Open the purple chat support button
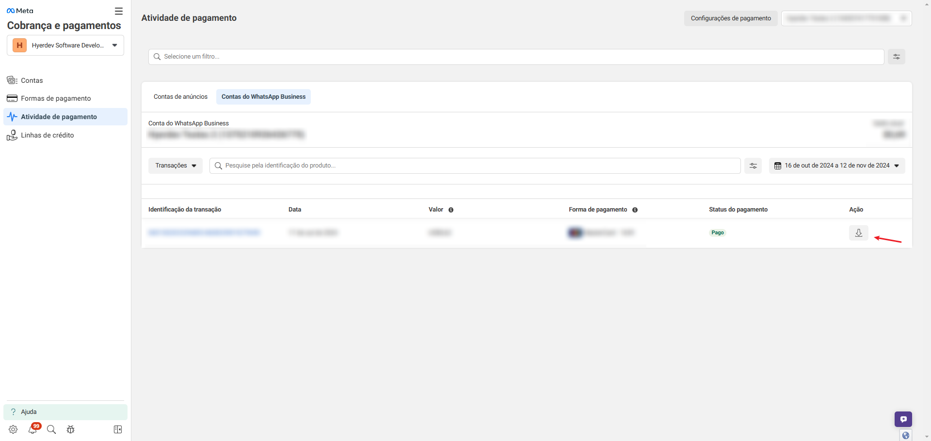The height and width of the screenshot is (441, 931). coord(903,419)
